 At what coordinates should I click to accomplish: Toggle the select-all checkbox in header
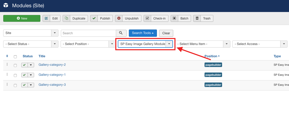15,57
